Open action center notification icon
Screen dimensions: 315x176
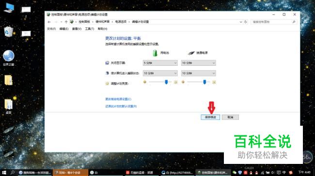(279, 173)
